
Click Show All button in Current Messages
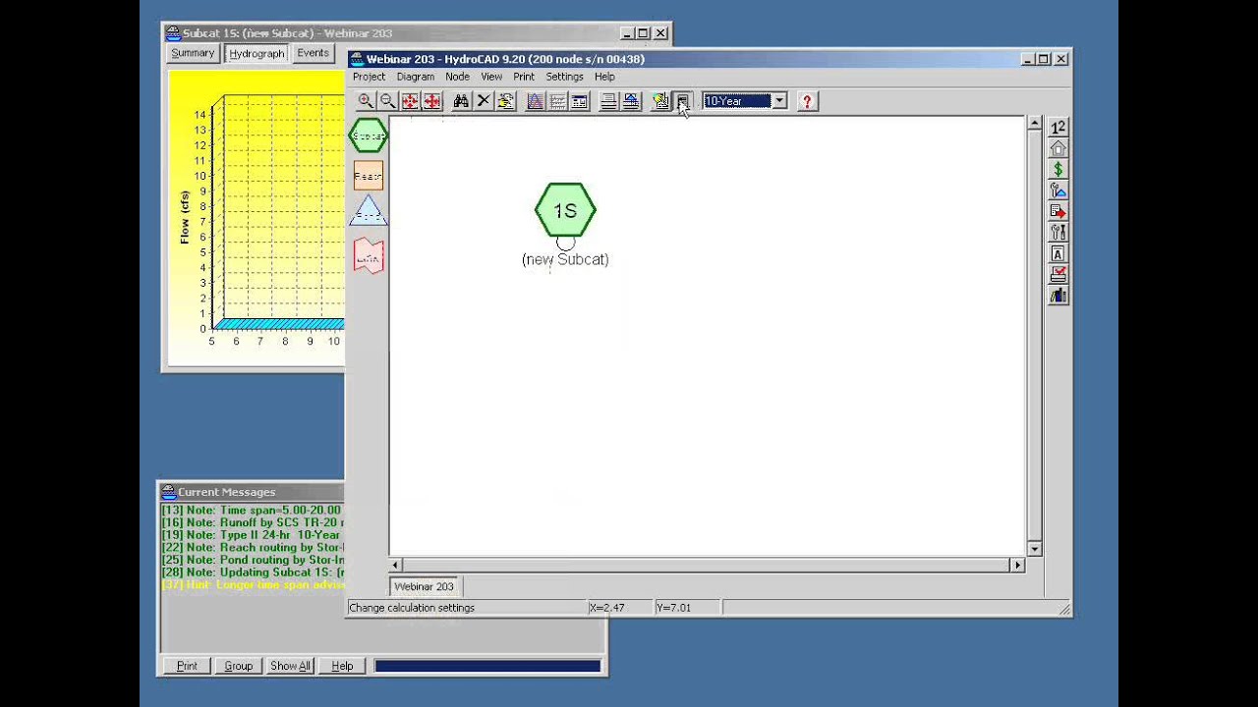point(290,666)
